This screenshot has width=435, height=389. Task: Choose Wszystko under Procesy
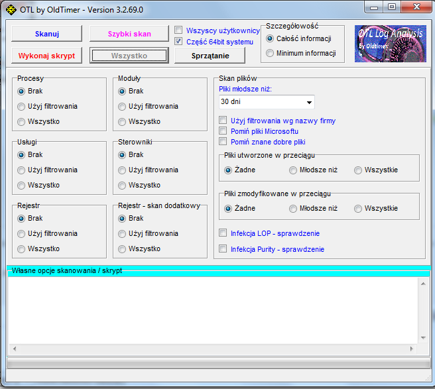point(22,121)
